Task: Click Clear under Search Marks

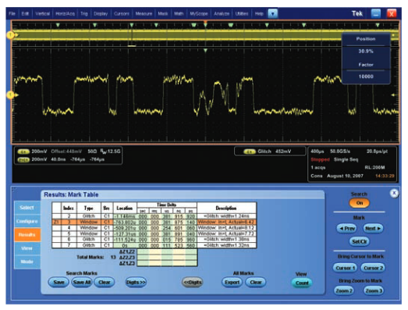Action: [104, 283]
